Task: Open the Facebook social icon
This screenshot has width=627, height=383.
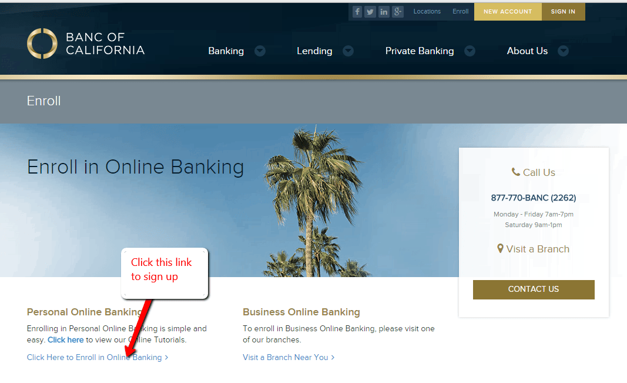Action: (x=357, y=12)
